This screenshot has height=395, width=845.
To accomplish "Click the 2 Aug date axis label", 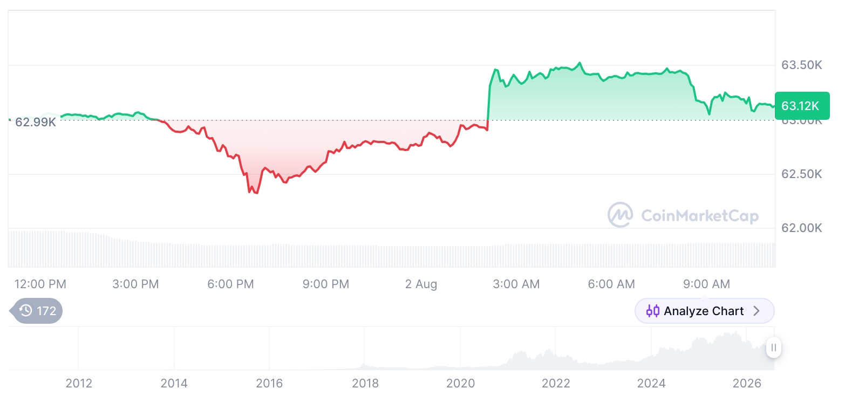I will pos(421,284).
